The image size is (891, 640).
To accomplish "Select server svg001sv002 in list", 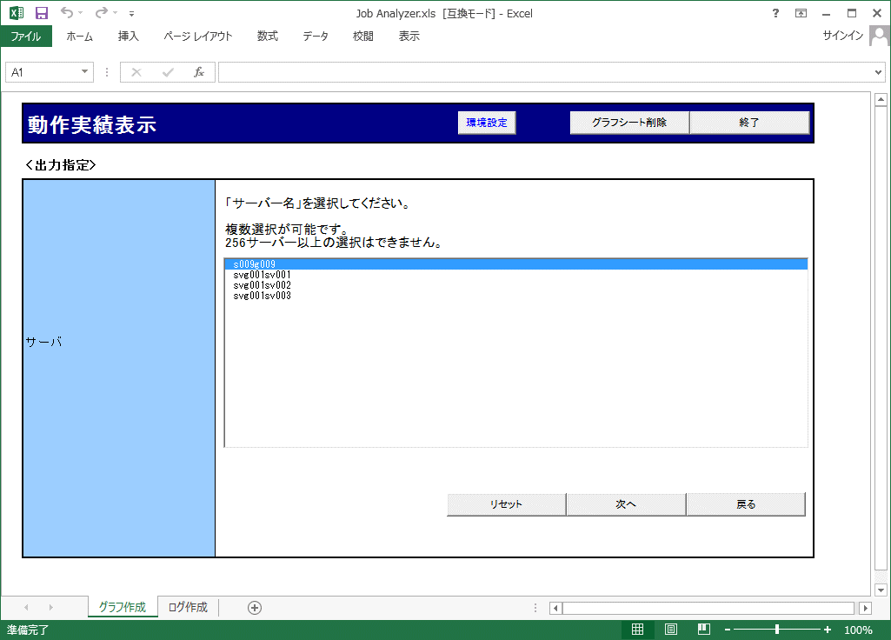I will [x=516, y=285].
